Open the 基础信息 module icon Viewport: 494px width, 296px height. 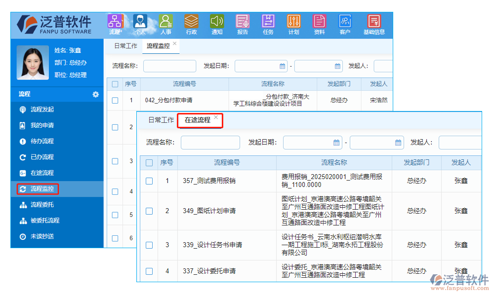[374, 23]
